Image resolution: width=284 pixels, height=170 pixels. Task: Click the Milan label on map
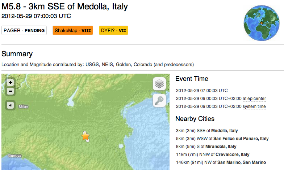pyautogui.click(x=23, y=106)
